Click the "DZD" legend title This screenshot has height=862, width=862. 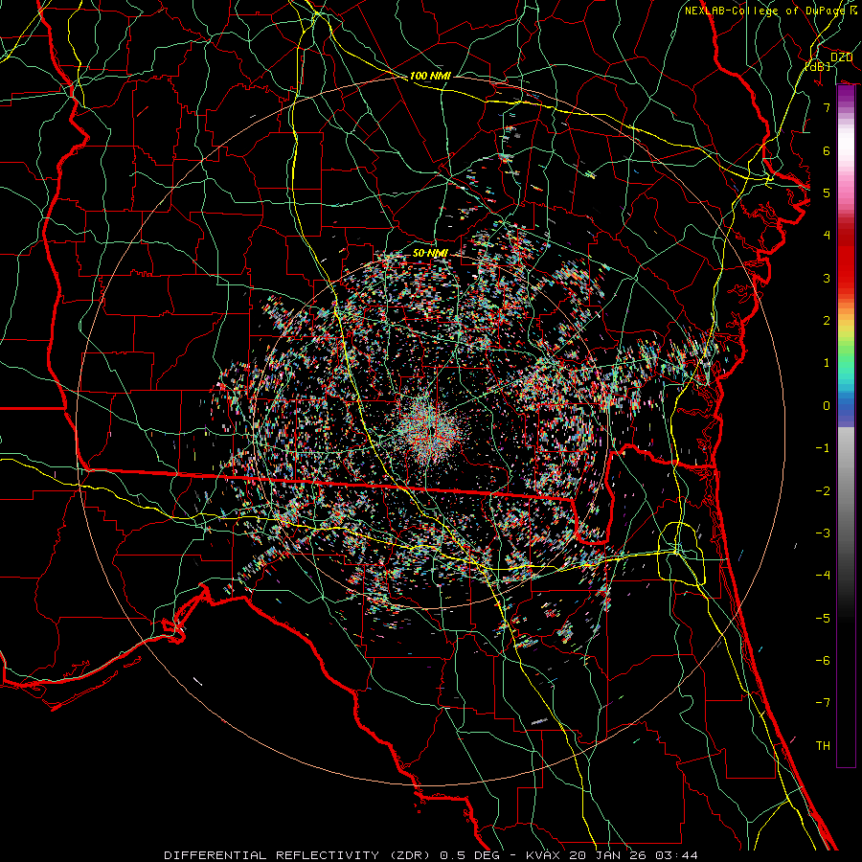click(x=841, y=57)
